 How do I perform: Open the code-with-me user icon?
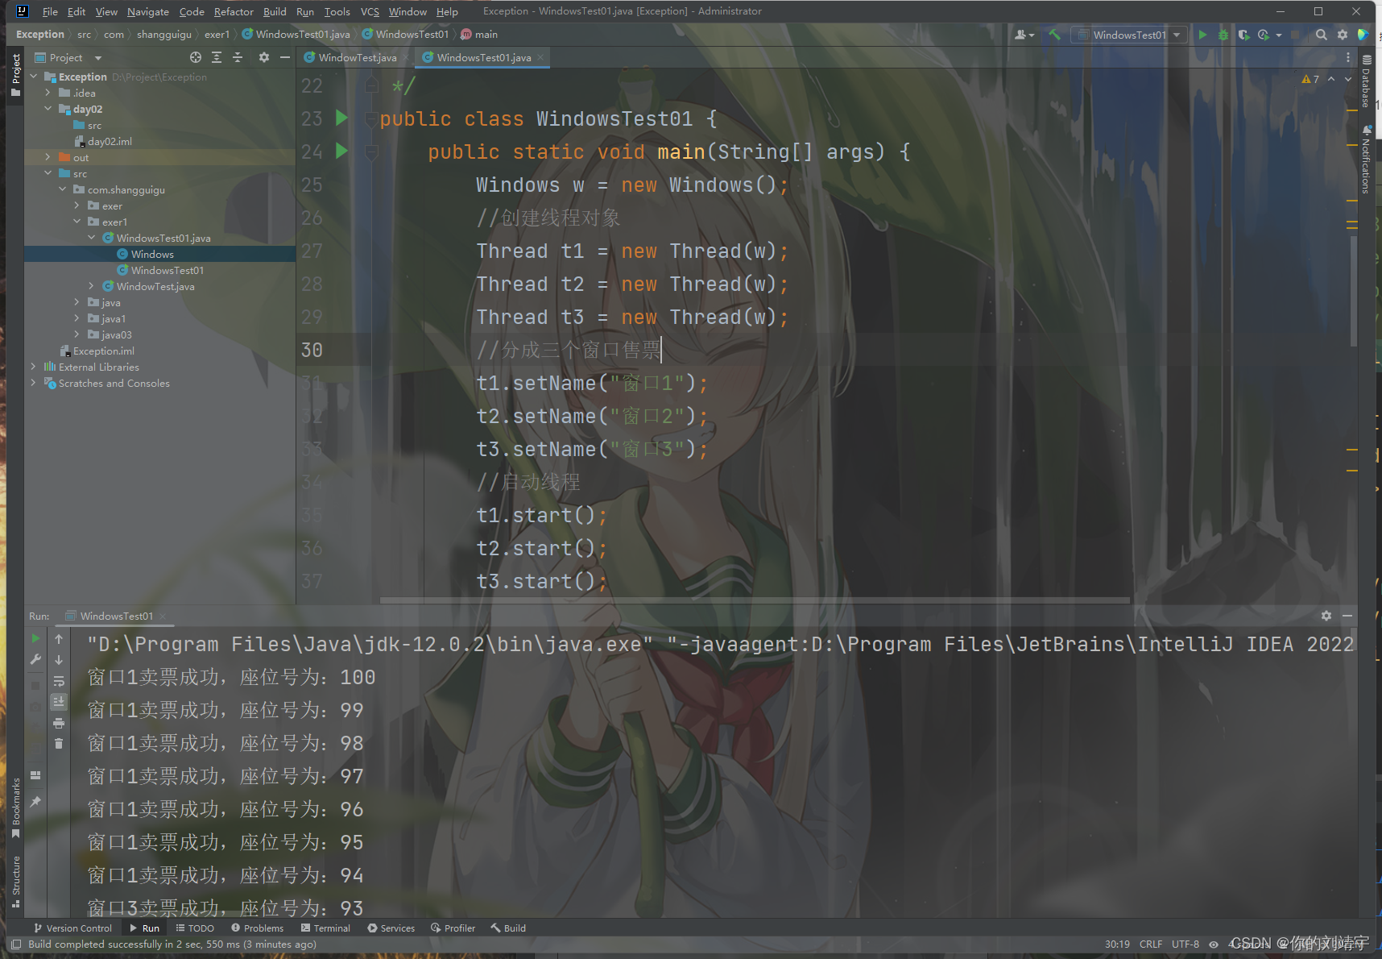point(1024,35)
